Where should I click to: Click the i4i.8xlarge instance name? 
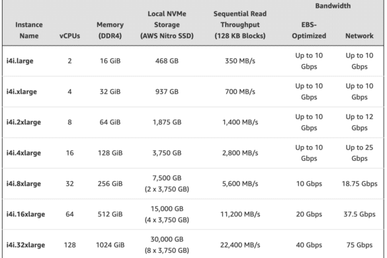[23, 184]
